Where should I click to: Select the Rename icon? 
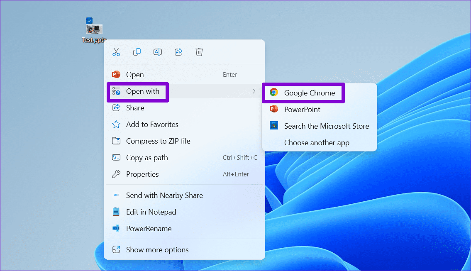[x=158, y=51]
